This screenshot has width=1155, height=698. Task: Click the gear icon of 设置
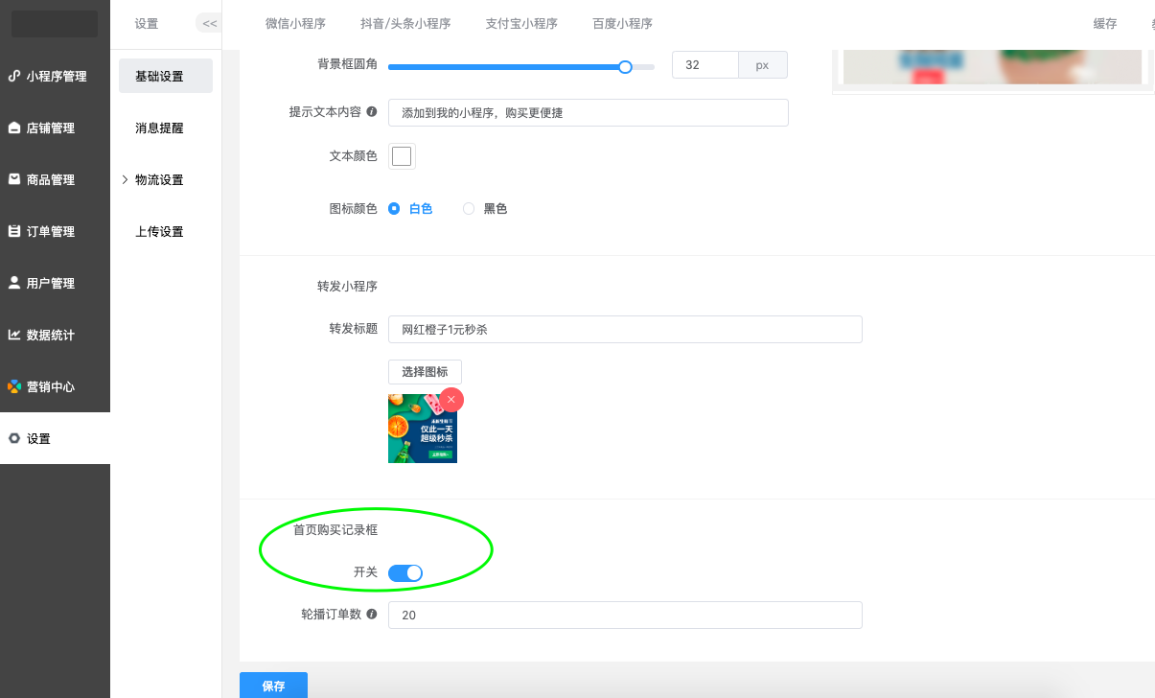click(x=14, y=438)
